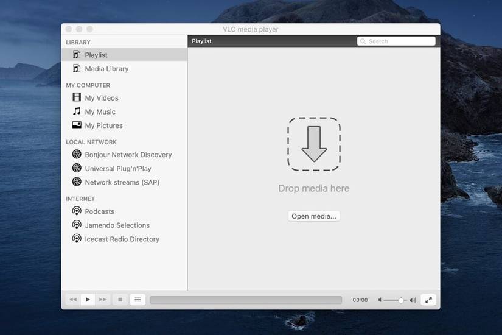The width and height of the screenshot is (502, 335).
Task: Select Universal Plug'n'Play text
Action: (118, 169)
